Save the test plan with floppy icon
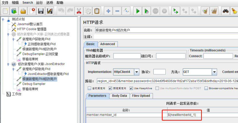238x123 pixels. pyautogui.click(x=41, y=11)
